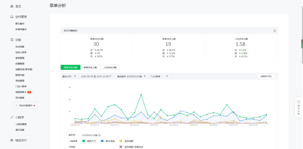Click the 服务大厅 legend label
The image size is (303, 149).
pyautogui.click(x=92, y=141)
